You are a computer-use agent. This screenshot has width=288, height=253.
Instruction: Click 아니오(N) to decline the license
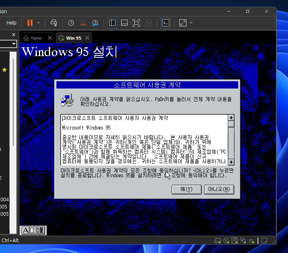click(x=219, y=189)
